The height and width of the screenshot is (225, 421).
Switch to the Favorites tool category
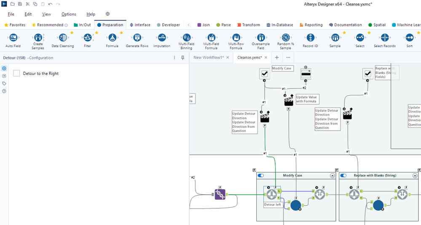click(x=15, y=25)
